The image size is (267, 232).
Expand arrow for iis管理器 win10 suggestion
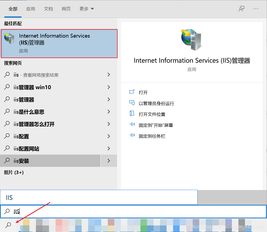click(x=109, y=87)
